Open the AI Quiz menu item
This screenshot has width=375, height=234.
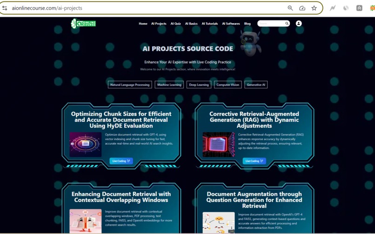point(175,23)
